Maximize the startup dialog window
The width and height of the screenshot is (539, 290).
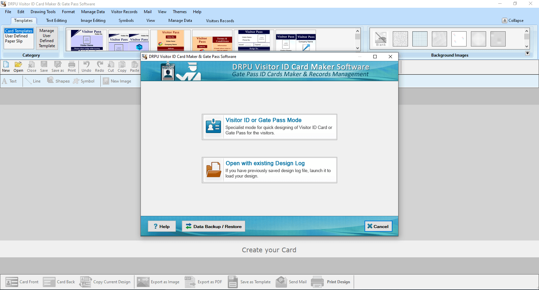[x=375, y=57]
